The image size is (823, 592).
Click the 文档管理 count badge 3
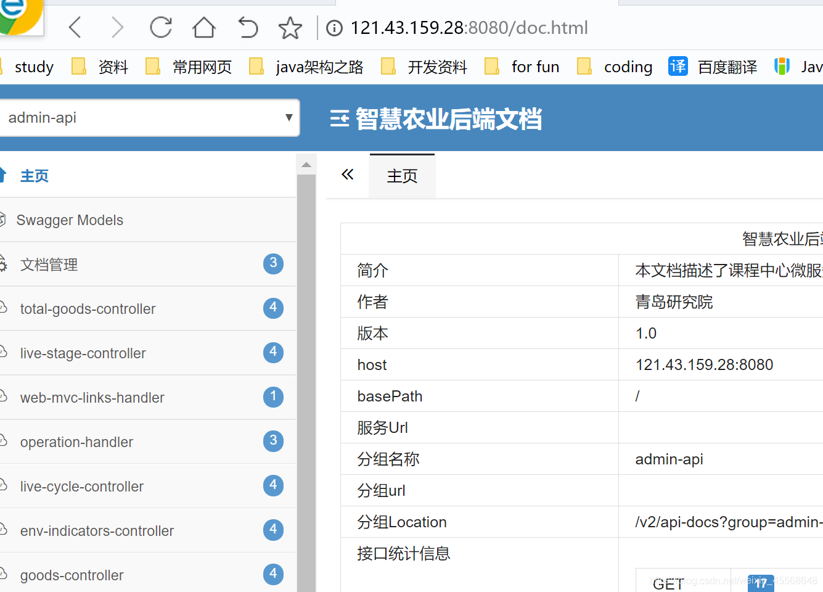pyautogui.click(x=273, y=264)
